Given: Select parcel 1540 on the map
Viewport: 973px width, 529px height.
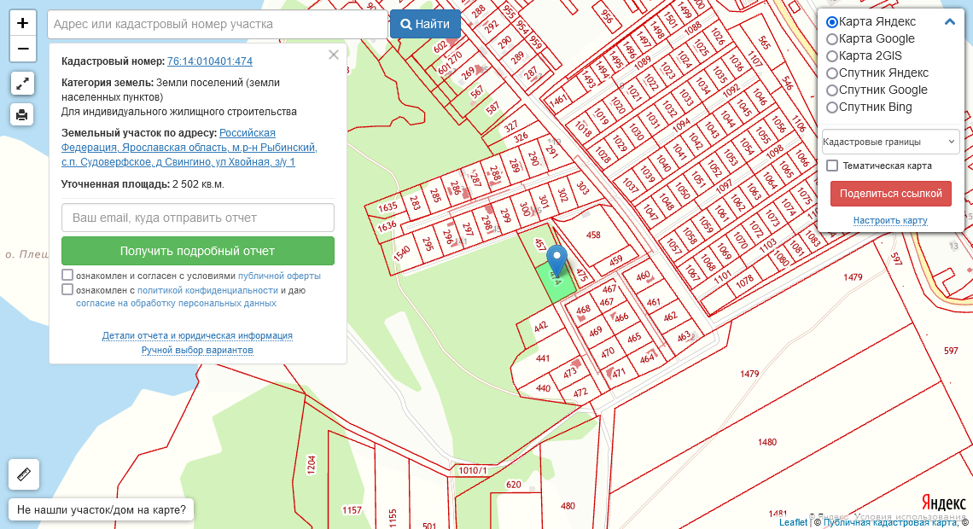Looking at the screenshot, I should (402, 253).
